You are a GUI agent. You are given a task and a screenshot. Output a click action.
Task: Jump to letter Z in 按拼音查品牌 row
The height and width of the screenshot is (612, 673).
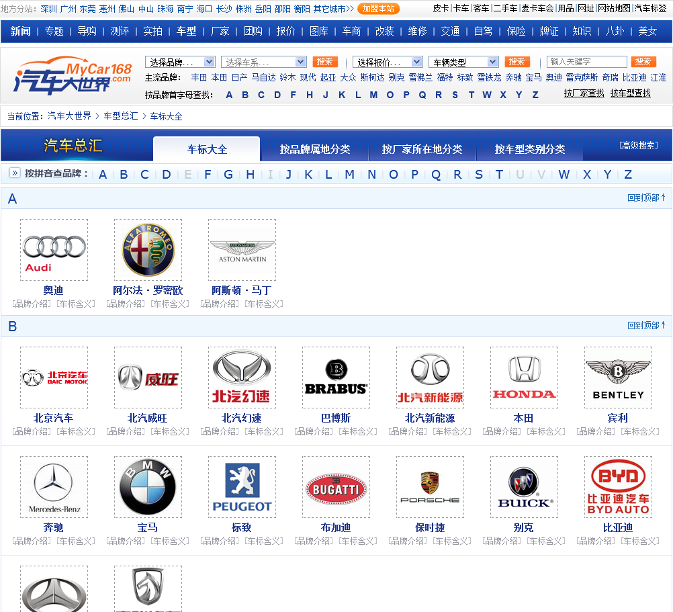[628, 174]
